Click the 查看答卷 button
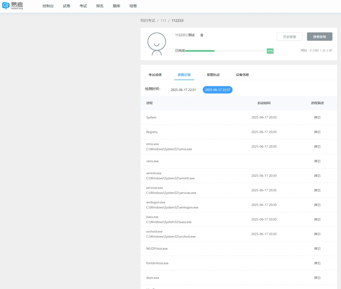 point(320,37)
